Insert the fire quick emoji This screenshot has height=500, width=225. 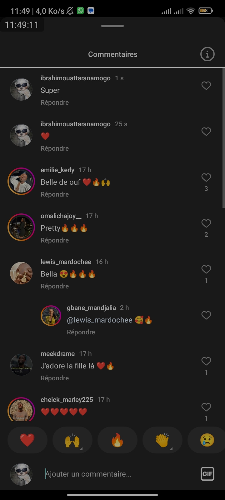[117, 440]
